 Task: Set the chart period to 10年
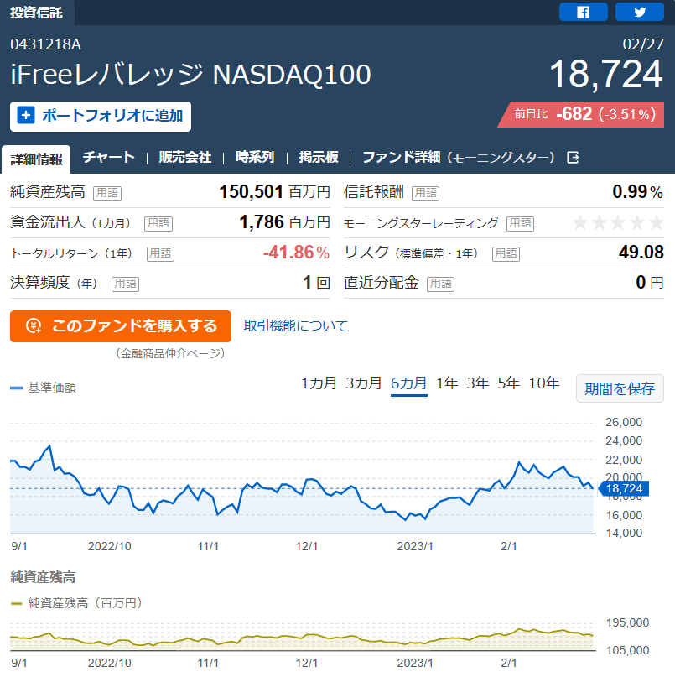544,383
